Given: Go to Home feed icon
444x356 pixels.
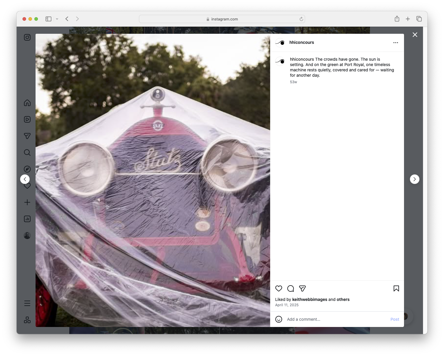Looking at the screenshot, I should coord(27,103).
